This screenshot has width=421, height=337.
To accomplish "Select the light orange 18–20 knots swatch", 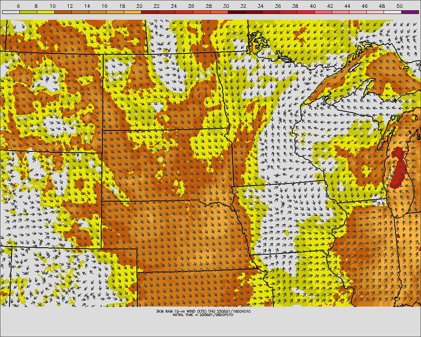I will (132, 12).
